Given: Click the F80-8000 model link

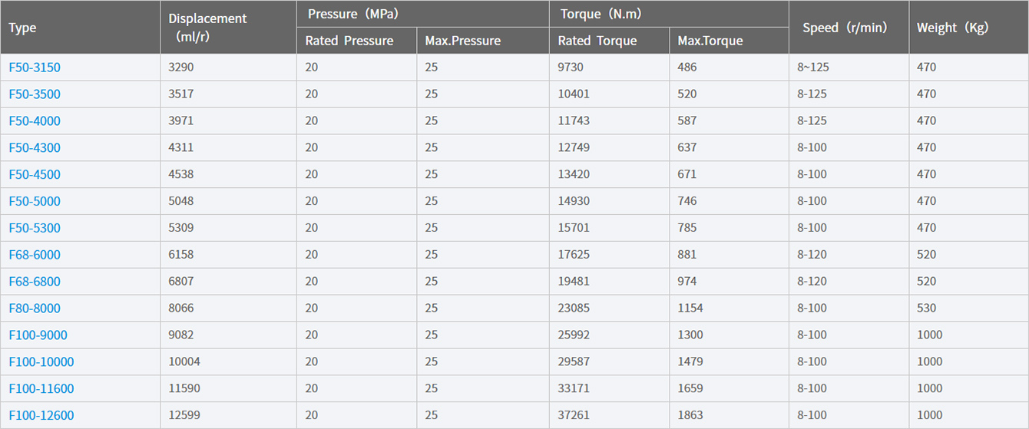Looking at the screenshot, I should 35,309.
